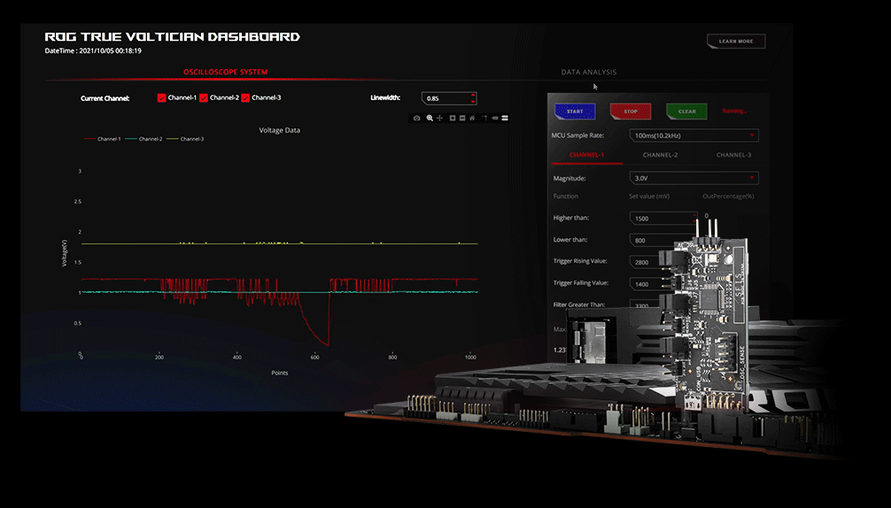Image resolution: width=891 pixels, height=508 pixels.
Task: Expand the Magnitude 3.0V dropdown
Action: point(693,178)
